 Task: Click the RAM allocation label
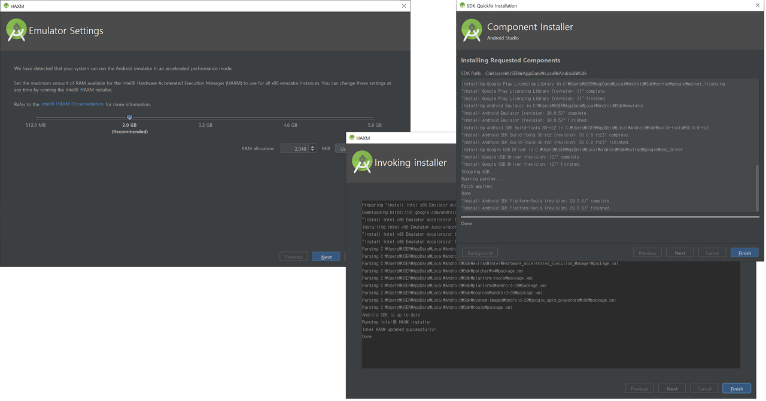coord(258,148)
